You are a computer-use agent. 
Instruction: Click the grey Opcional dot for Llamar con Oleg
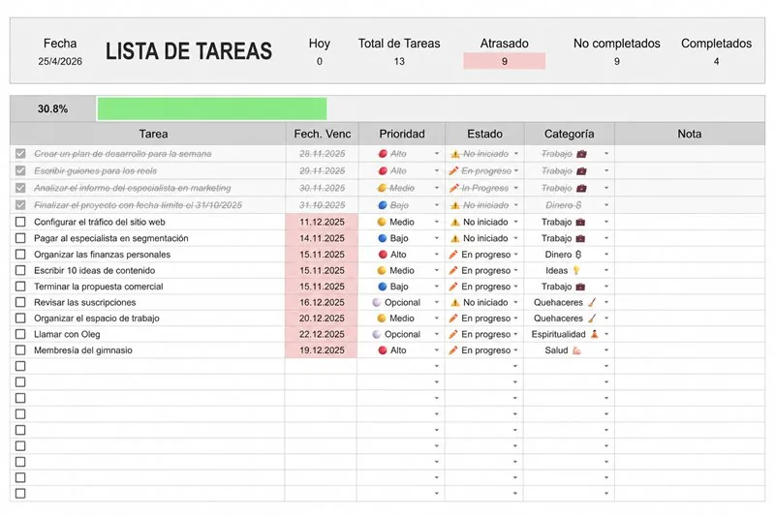tap(377, 334)
